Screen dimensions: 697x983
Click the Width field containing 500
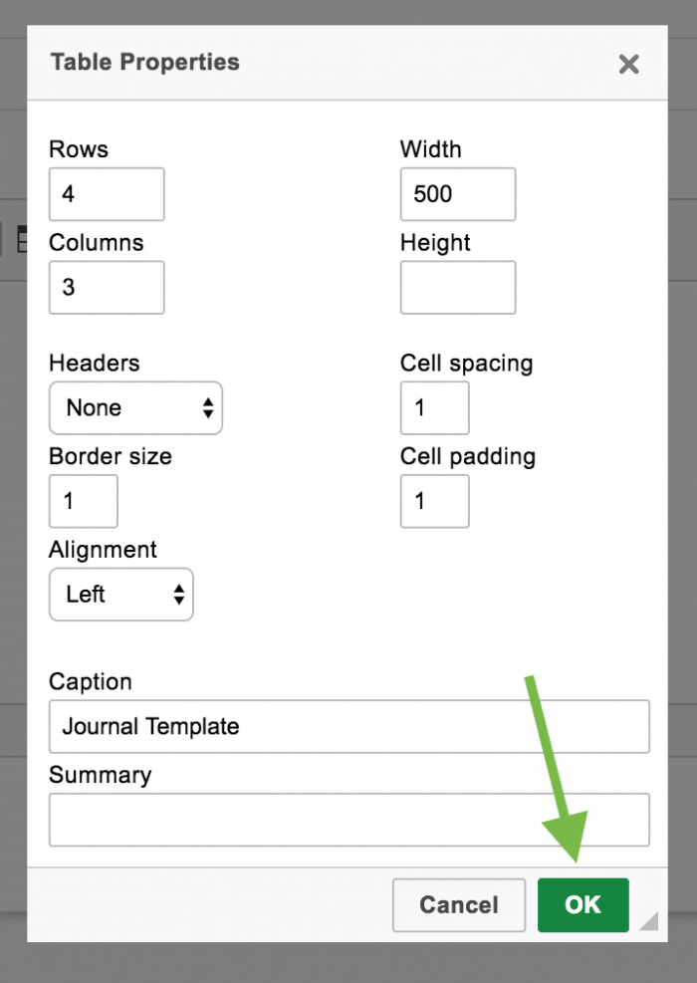[458, 194]
